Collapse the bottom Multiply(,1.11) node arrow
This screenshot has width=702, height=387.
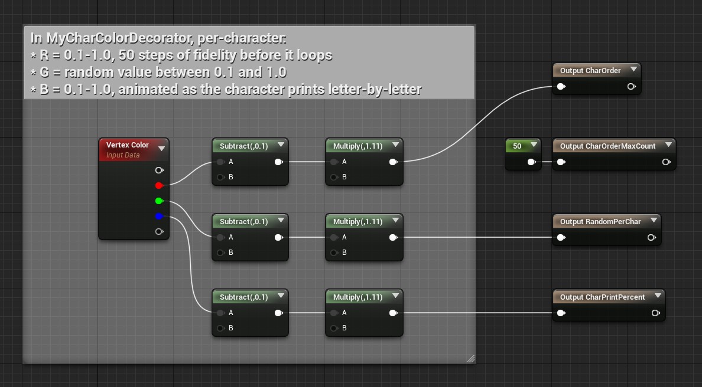(x=395, y=296)
